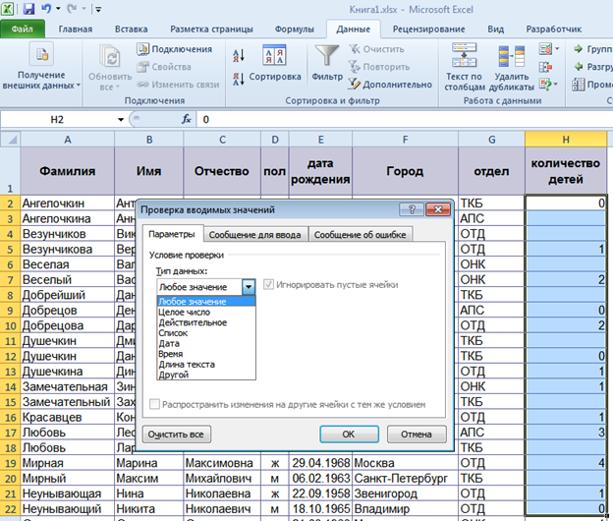613x521 pixels.
Task: Collapse the 'Тип данных' combo box arrow
Action: click(x=249, y=285)
